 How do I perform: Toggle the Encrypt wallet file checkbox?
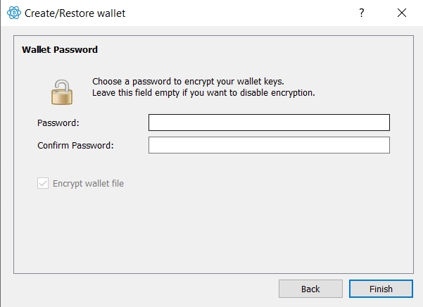[43, 183]
